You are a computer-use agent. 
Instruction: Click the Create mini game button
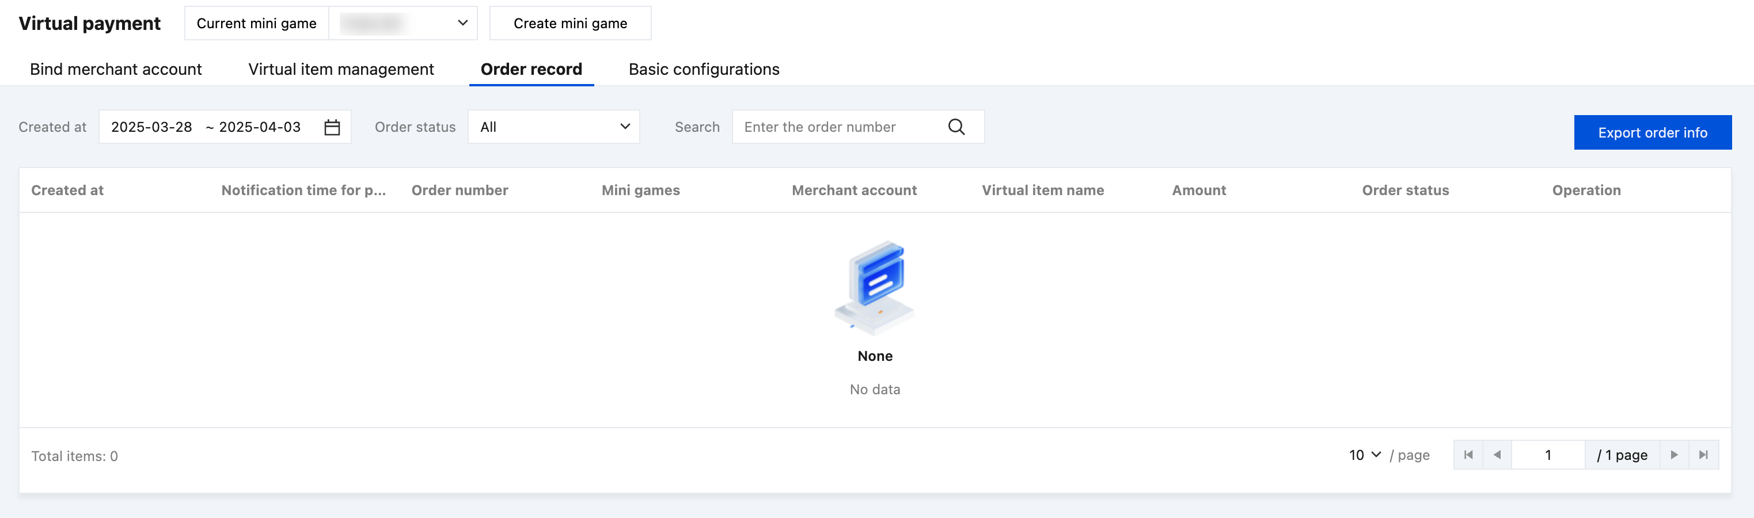(570, 23)
